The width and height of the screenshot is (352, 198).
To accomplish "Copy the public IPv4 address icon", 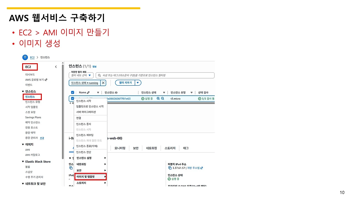I will (170, 168).
